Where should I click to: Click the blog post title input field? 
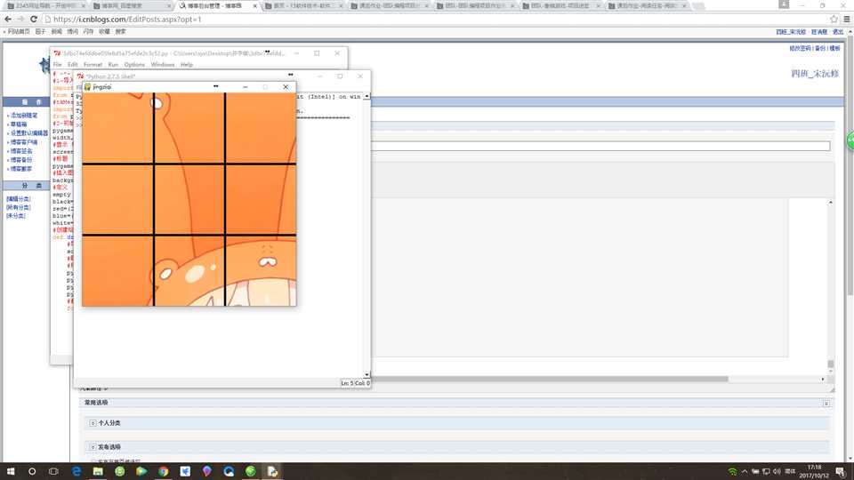pos(600,146)
